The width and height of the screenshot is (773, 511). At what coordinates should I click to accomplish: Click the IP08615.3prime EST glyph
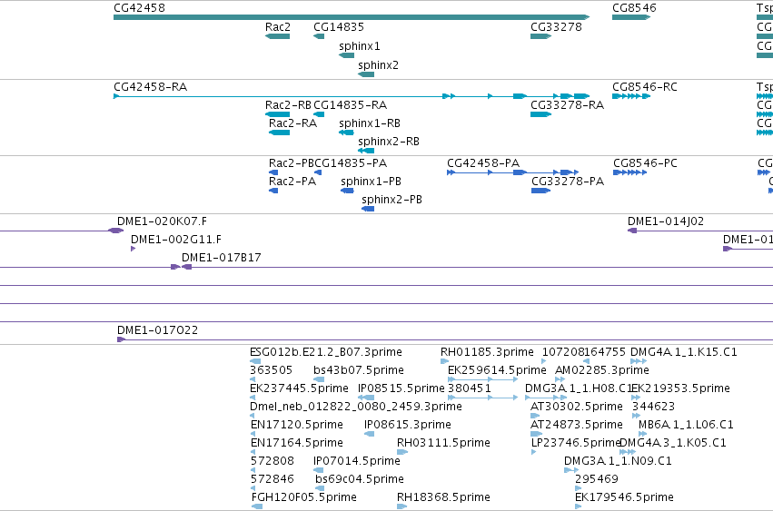tap(370, 434)
